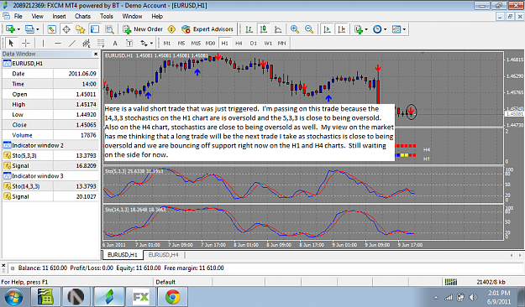
Task: Toggle Auto Scroll chart icon
Action: [x=327, y=29]
